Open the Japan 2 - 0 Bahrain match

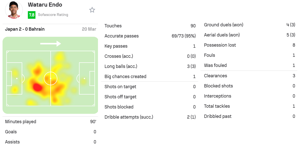(x=25, y=29)
